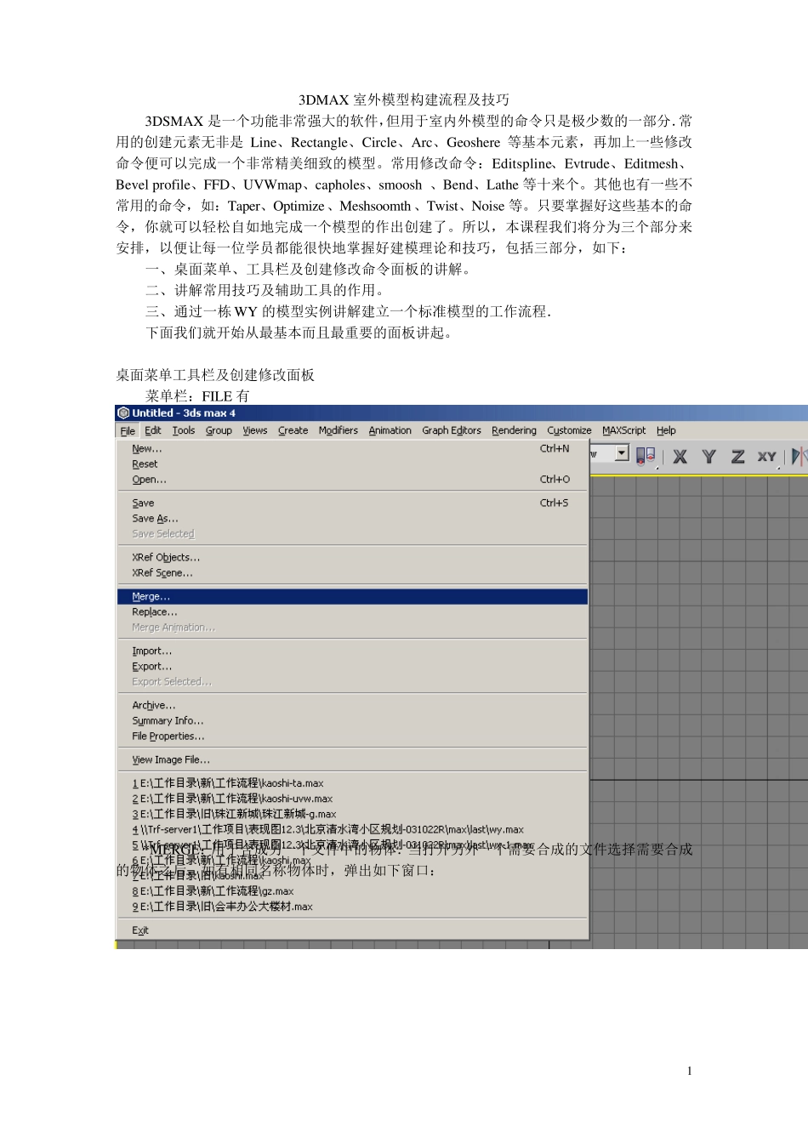
Task: Open the File menu in menu bar
Action: point(128,430)
